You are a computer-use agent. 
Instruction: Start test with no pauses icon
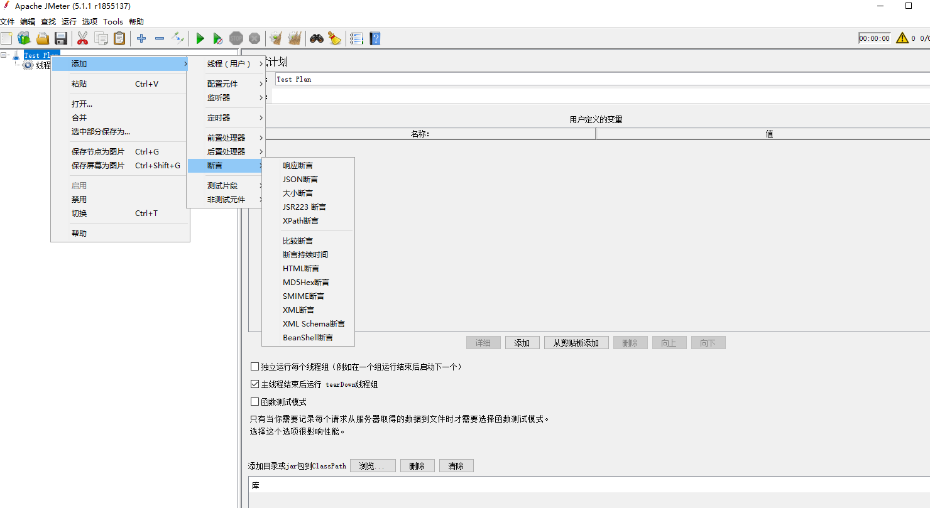(x=218, y=38)
